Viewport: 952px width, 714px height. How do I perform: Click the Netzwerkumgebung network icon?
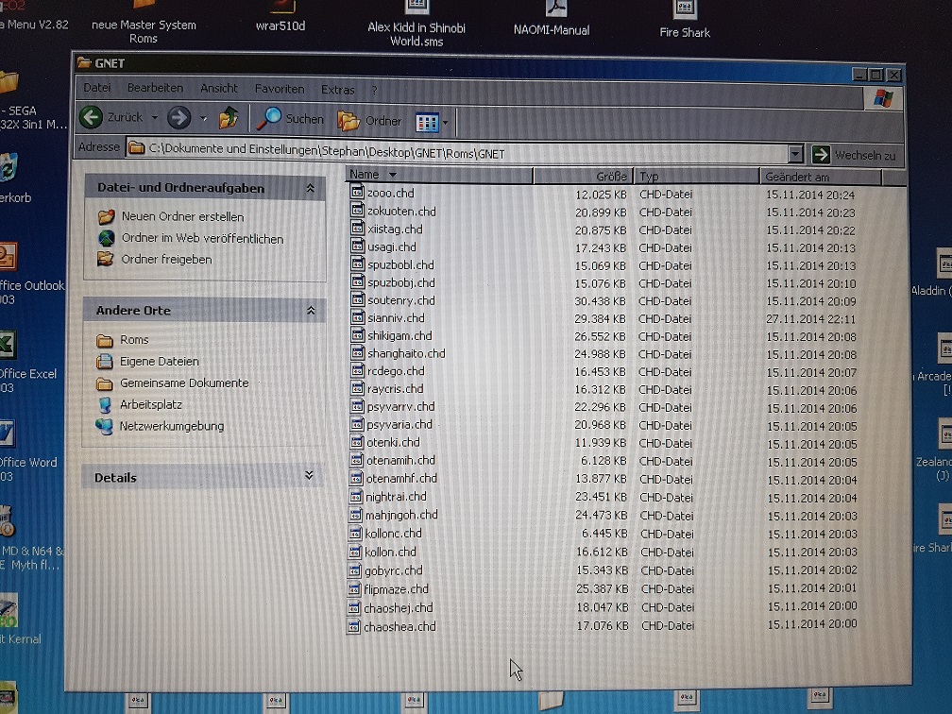coord(105,426)
